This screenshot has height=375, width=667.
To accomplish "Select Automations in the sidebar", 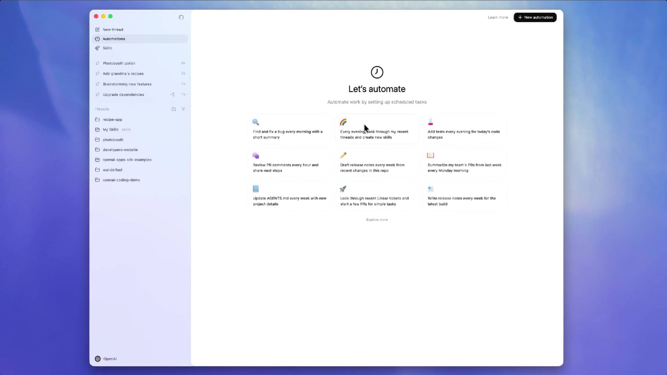I will pos(114,39).
